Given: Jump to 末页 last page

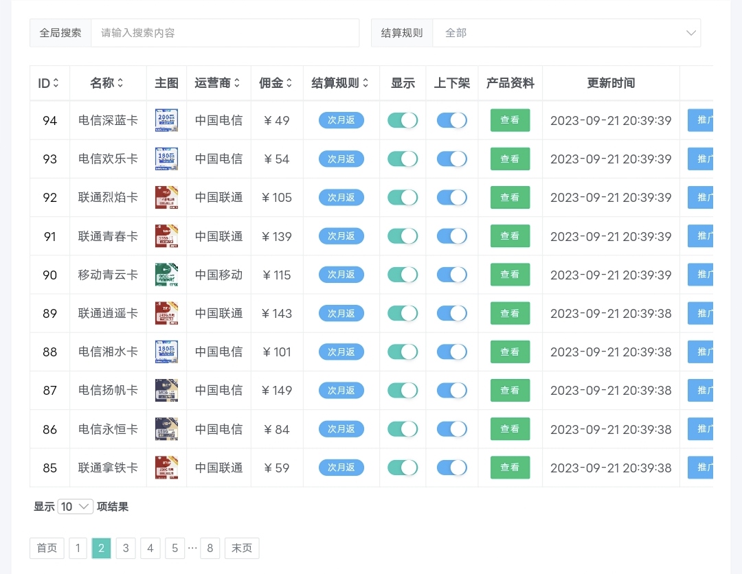Looking at the screenshot, I should [x=241, y=548].
